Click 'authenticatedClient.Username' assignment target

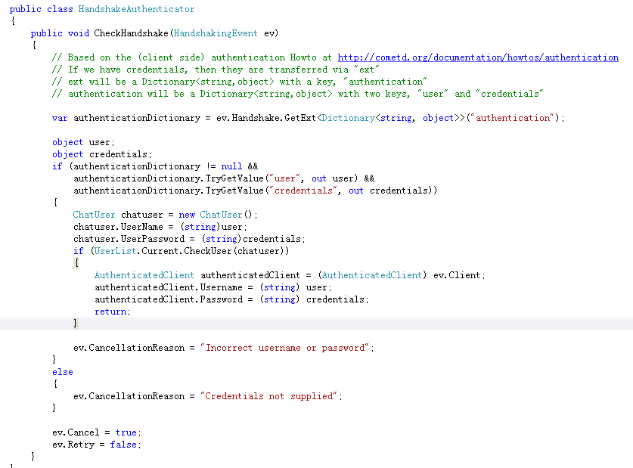(x=169, y=287)
